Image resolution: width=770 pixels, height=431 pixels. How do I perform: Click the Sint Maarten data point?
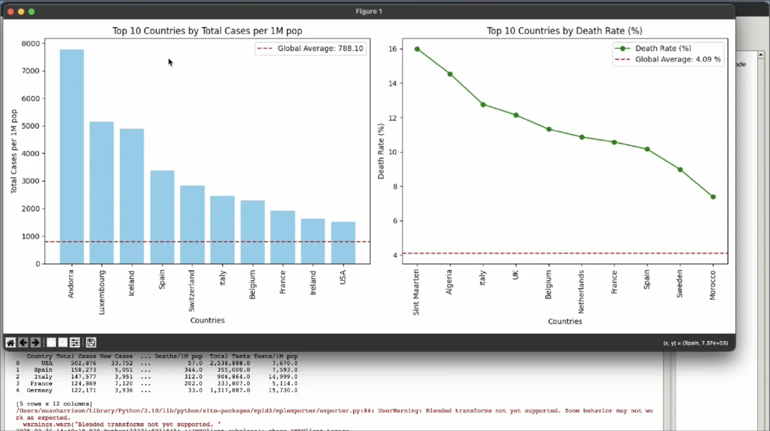[x=417, y=49]
